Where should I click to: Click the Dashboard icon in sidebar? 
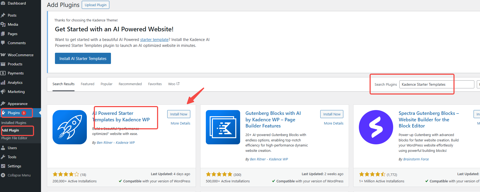pyautogui.click(x=3, y=3)
